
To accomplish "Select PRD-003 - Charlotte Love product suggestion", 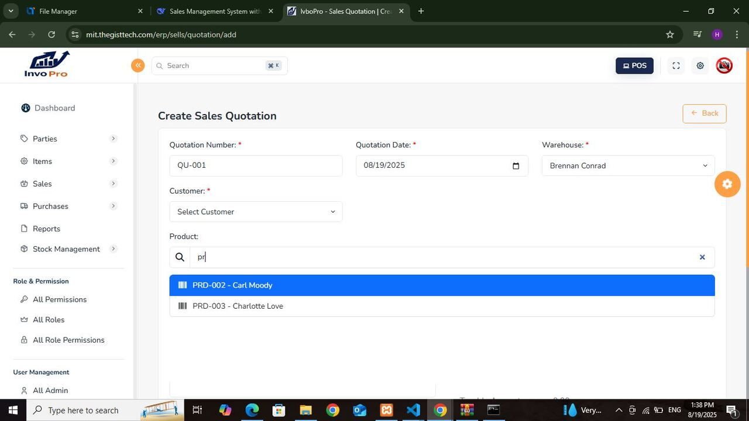I will [238, 306].
